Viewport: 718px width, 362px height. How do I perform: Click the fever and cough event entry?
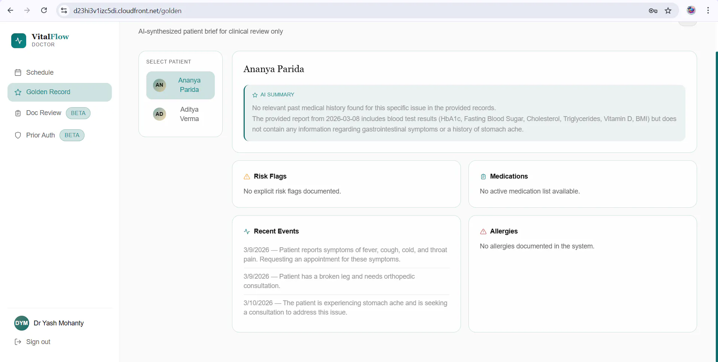point(346,254)
